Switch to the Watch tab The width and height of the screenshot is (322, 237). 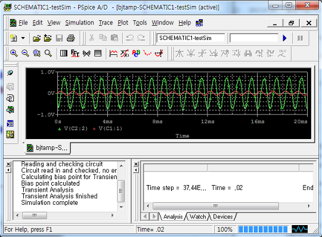[x=197, y=217]
